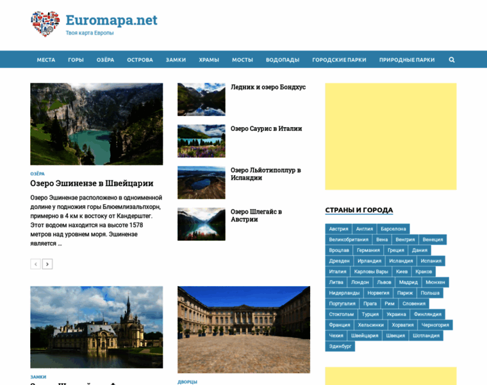Select the Мадрид tag
Viewport: 487px width, 385px height.
point(408,282)
